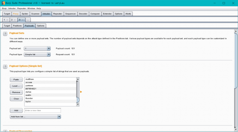Open the Decoder tab
Image resolution: width=238 pixels, height=132 pixels.
[83, 14]
